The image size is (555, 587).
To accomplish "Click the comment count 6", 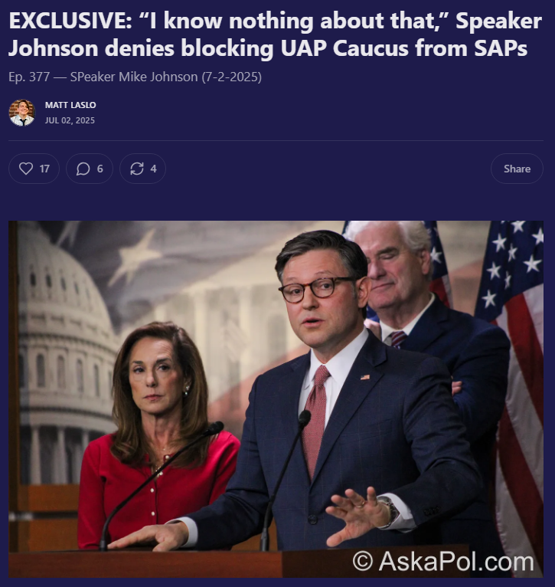I will tap(100, 169).
